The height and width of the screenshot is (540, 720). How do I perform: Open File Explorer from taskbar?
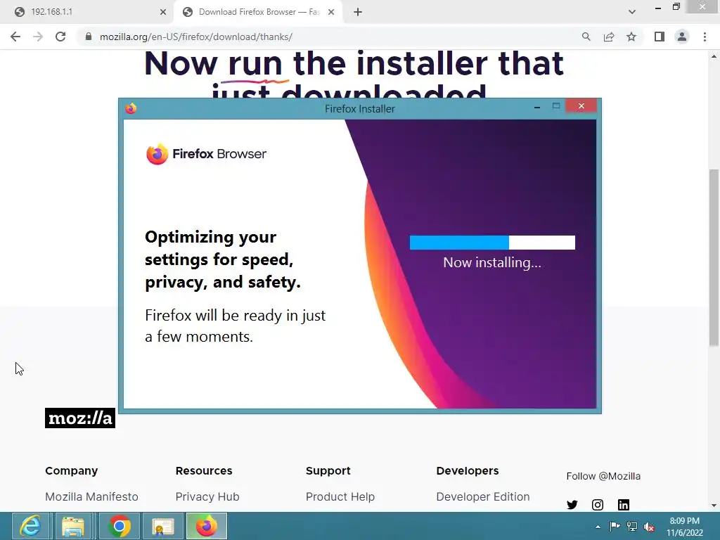73,526
